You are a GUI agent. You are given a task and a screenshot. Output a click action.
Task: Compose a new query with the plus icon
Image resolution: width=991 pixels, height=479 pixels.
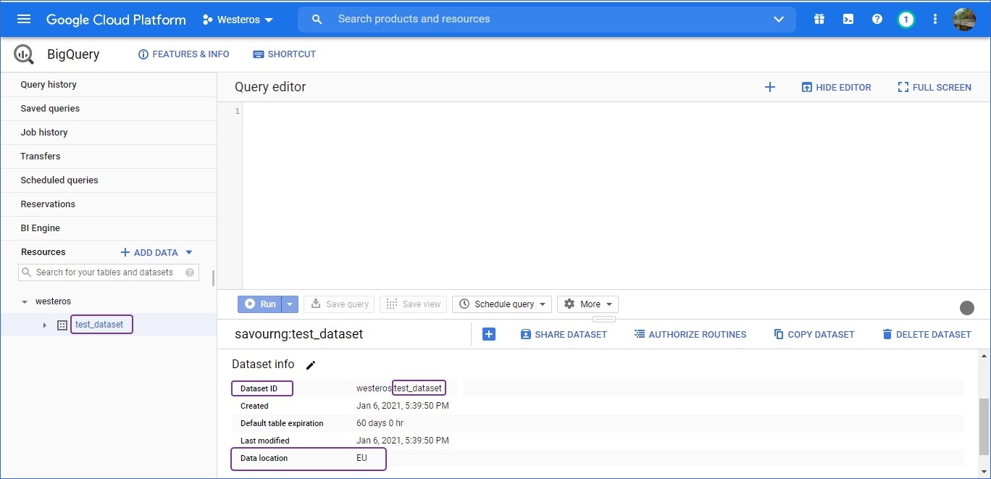click(770, 86)
